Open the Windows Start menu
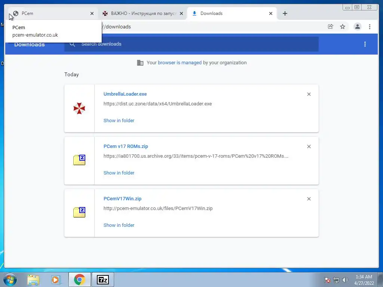 pyautogui.click(x=10, y=280)
